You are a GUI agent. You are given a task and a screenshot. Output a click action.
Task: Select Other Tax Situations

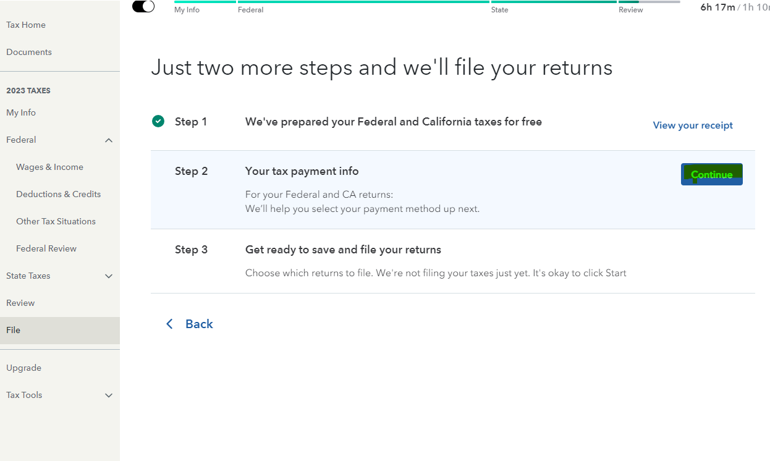[x=56, y=221]
